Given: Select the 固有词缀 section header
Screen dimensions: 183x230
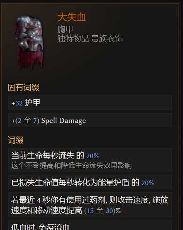Looking at the screenshot, I should click(24, 88).
